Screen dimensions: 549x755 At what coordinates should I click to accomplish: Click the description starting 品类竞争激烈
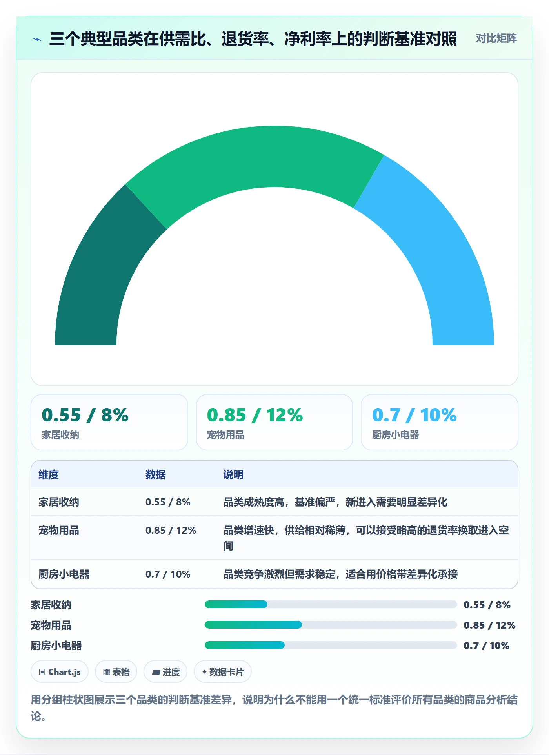click(x=340, y=574)
